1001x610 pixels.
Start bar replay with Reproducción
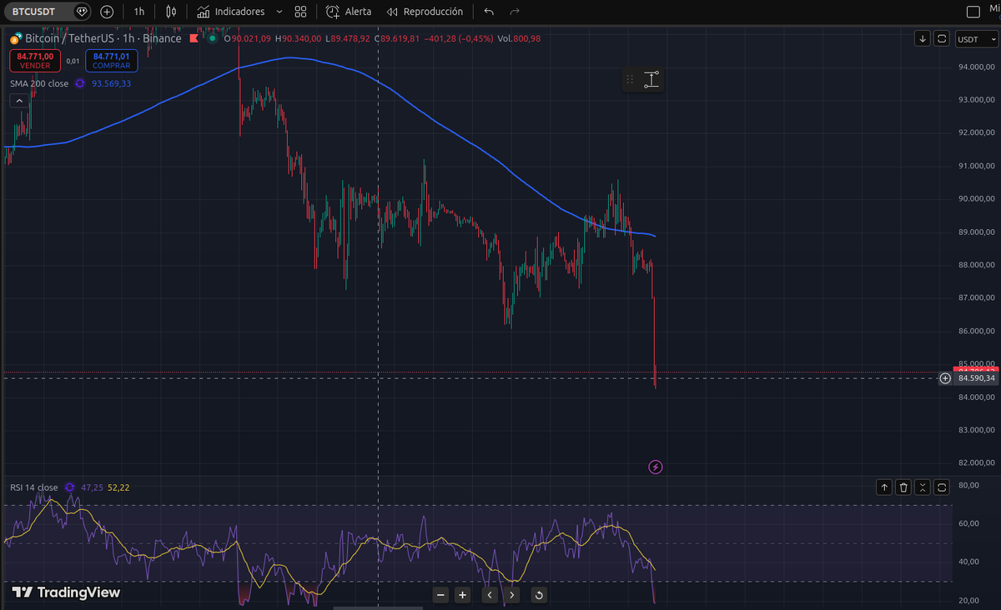[425, 12]
